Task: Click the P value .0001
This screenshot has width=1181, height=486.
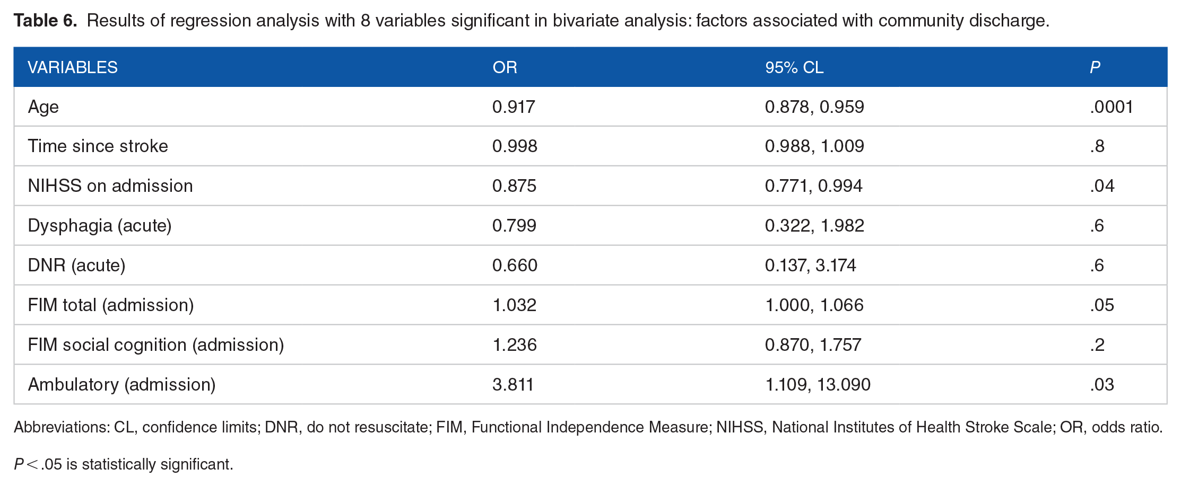Action: point(1111,107)
